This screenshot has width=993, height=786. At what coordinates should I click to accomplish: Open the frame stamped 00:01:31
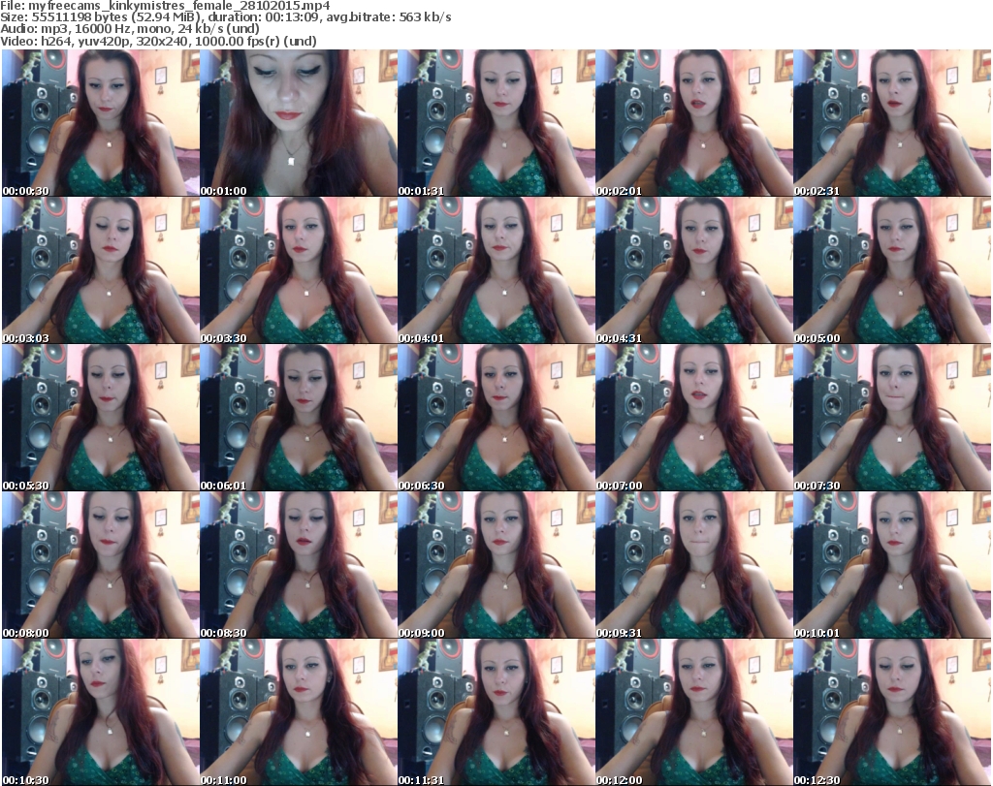pyautogui.click(x=496, y=123)
